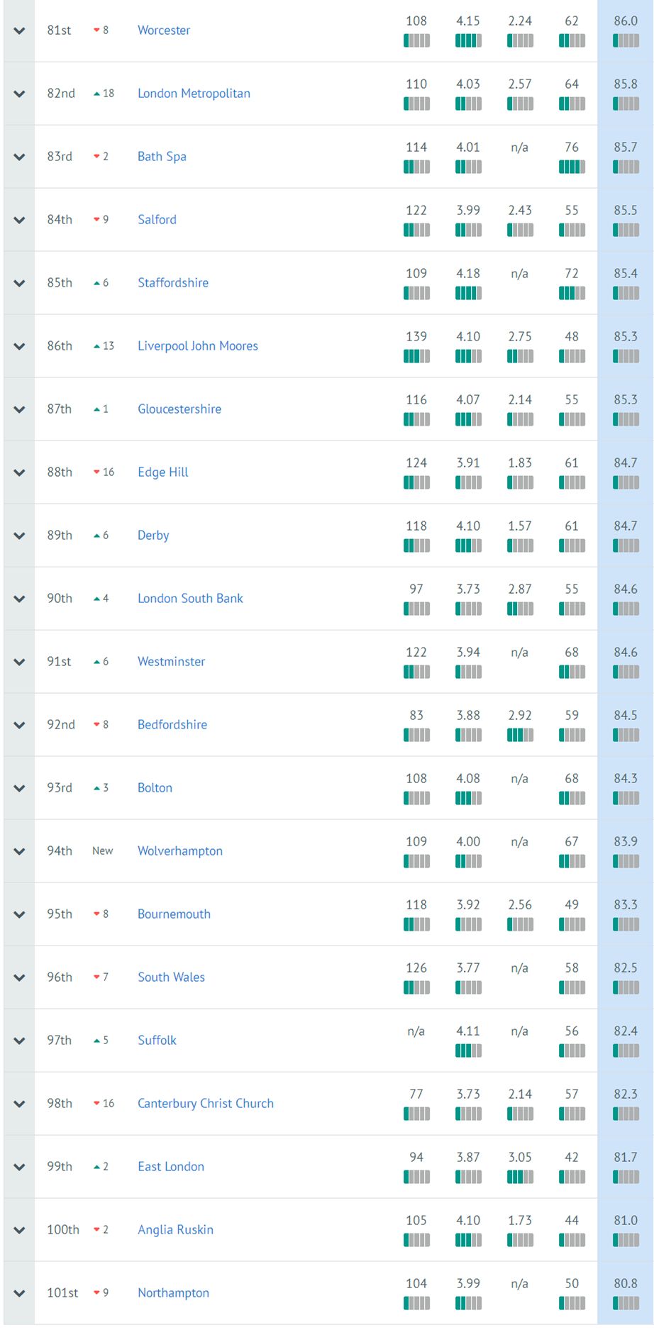Expand the Bournemouth row chevron
The height and width of the screenshot is (1330, 654).
pyautogui.click(x=19, y=914)
